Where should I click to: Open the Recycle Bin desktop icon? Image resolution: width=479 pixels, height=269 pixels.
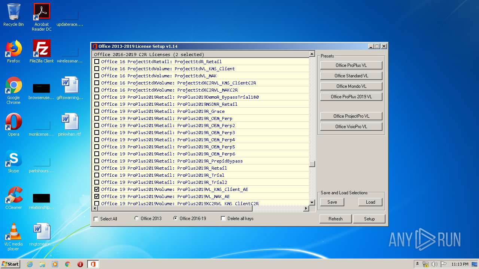(13, 15)
